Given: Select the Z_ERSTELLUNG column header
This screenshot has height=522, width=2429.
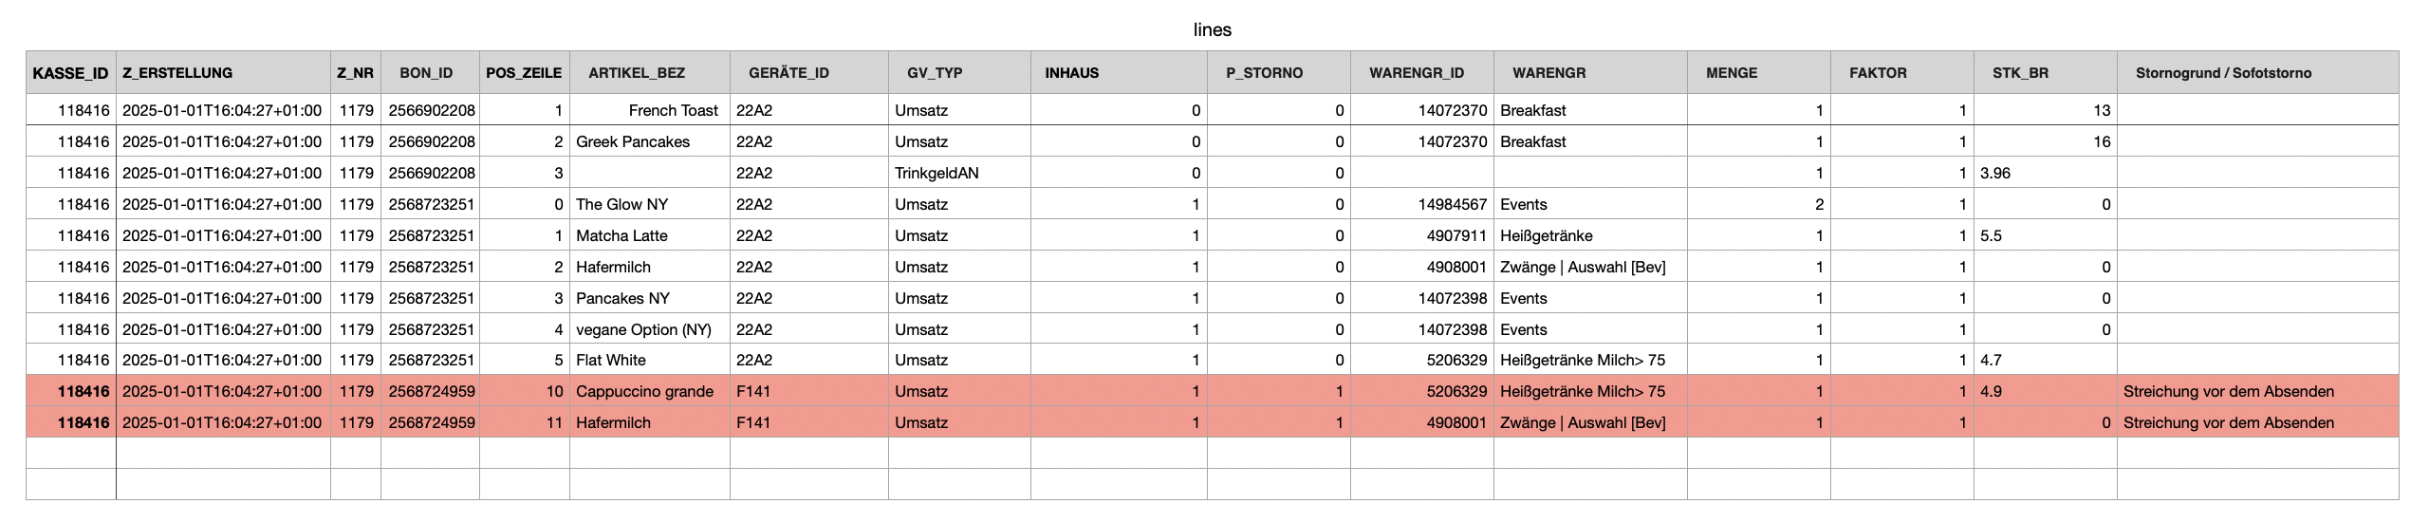Looking at the screenshot, I should point(177,73).
